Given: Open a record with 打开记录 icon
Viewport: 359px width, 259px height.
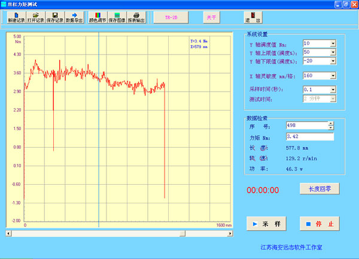Looking at the screenshot, I should [x=35, y=17].
